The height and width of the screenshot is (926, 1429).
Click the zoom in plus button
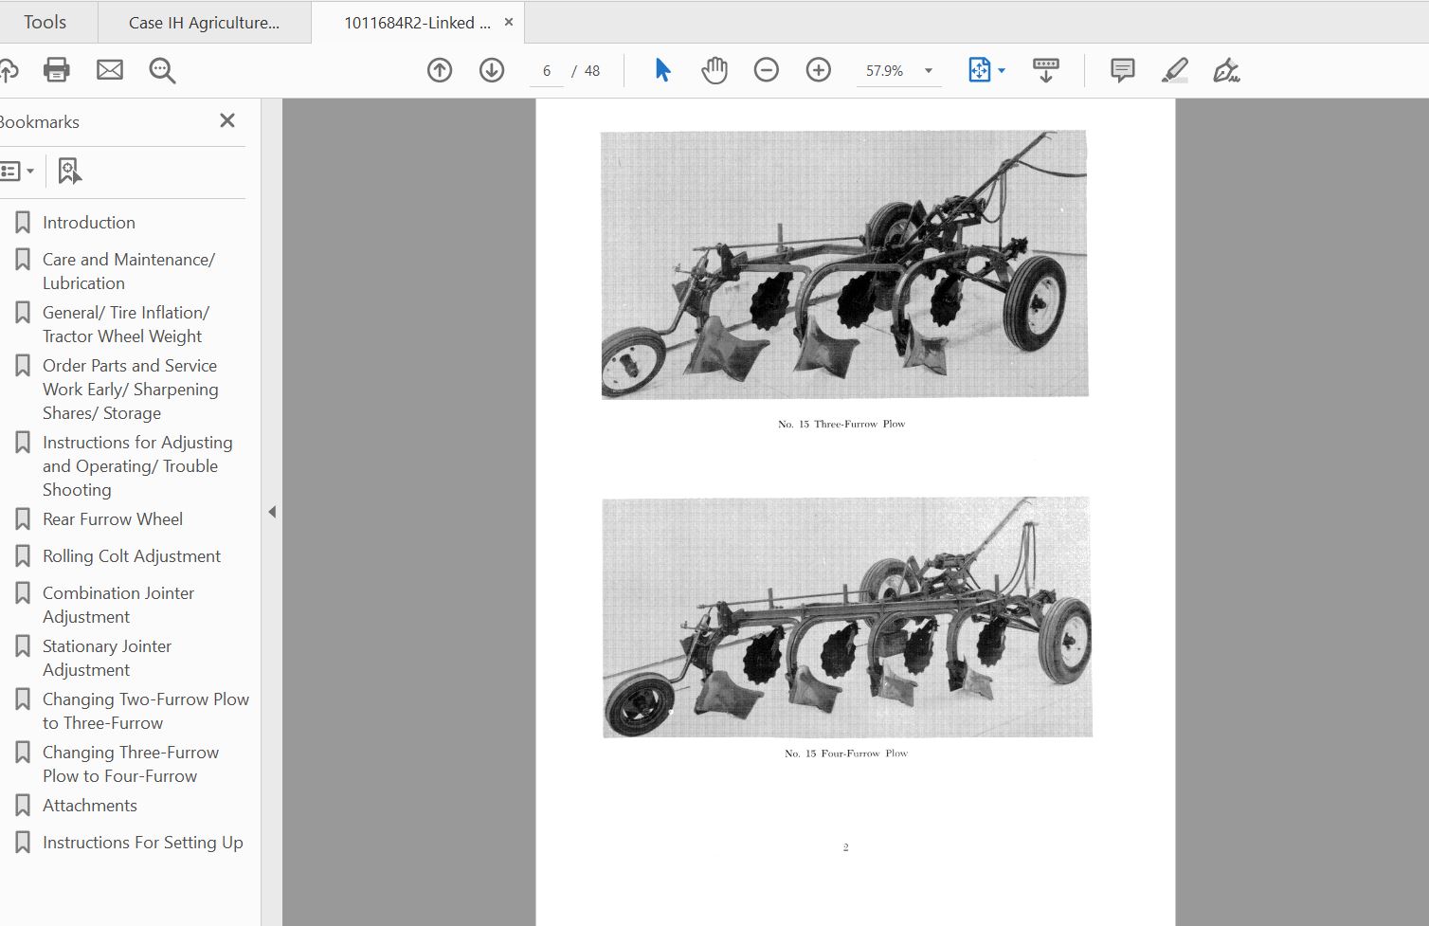818,70
